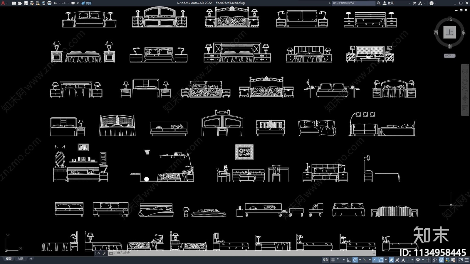470x264 pixels.
Task: Click 东 east on the ViewCube compass
Action: point(463,32)
